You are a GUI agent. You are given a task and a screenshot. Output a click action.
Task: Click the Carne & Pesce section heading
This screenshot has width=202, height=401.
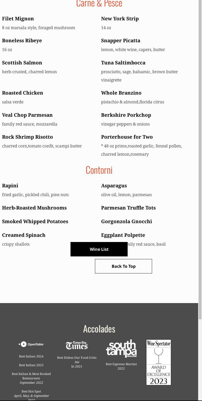pos(99,4)
